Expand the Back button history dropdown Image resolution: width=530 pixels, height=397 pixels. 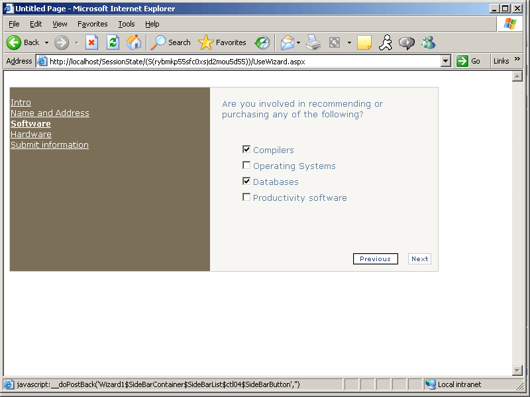pos(46,42)
